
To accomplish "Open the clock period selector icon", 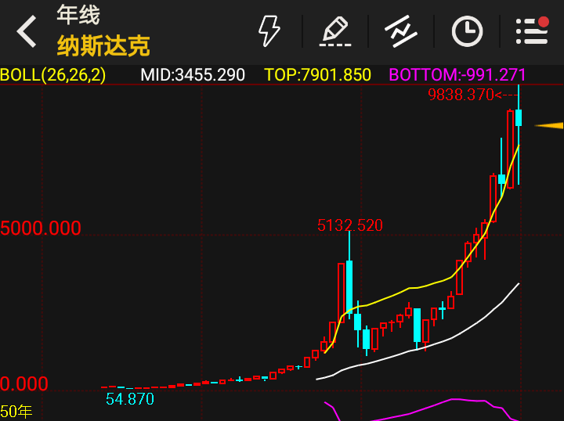I will tap(467, 31).
